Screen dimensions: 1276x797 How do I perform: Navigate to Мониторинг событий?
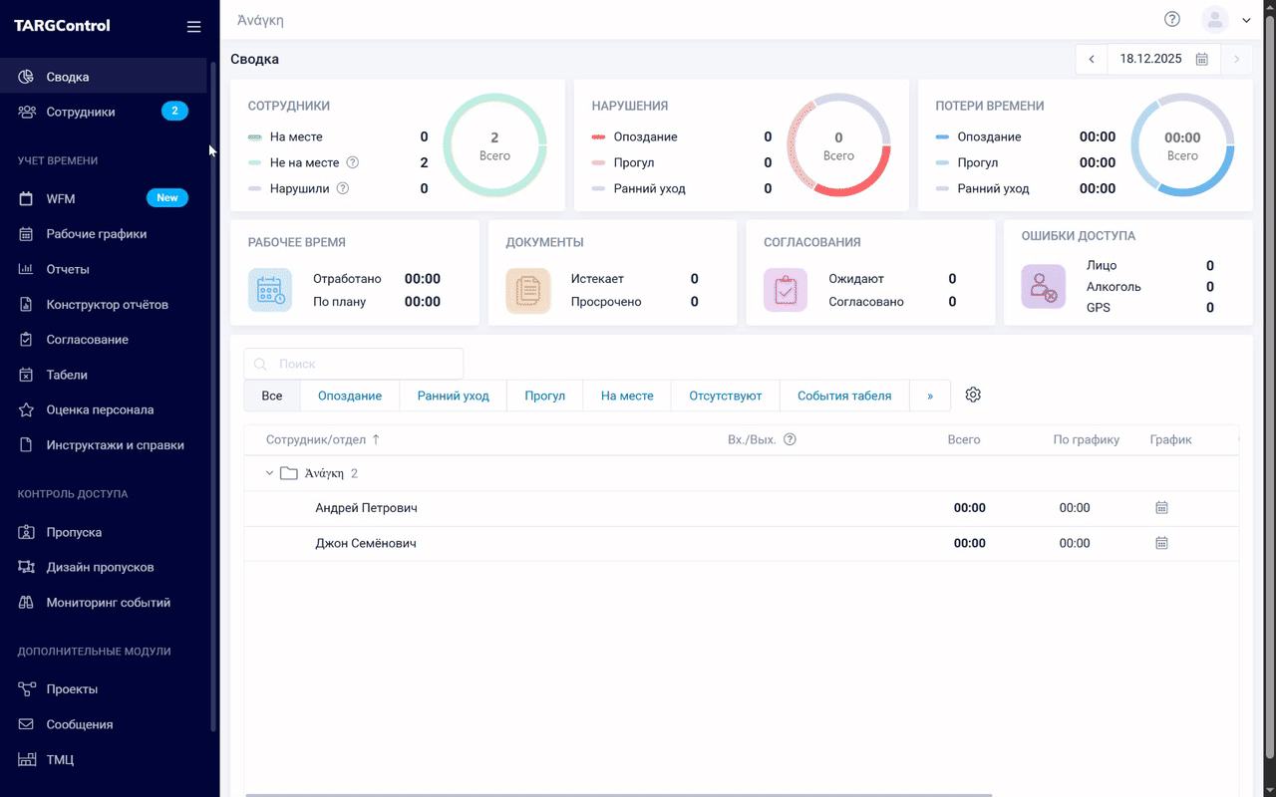click(108, 603)
